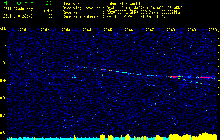Click the HROFFT title text
The image size is (220, 140).
tap(21, 3)
